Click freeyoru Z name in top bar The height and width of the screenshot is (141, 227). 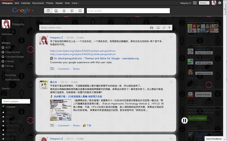185,3
